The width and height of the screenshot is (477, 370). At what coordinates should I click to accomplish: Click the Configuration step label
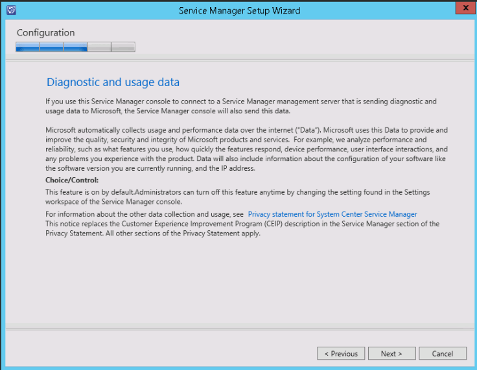pyautogui.click(x=45, y=32)
